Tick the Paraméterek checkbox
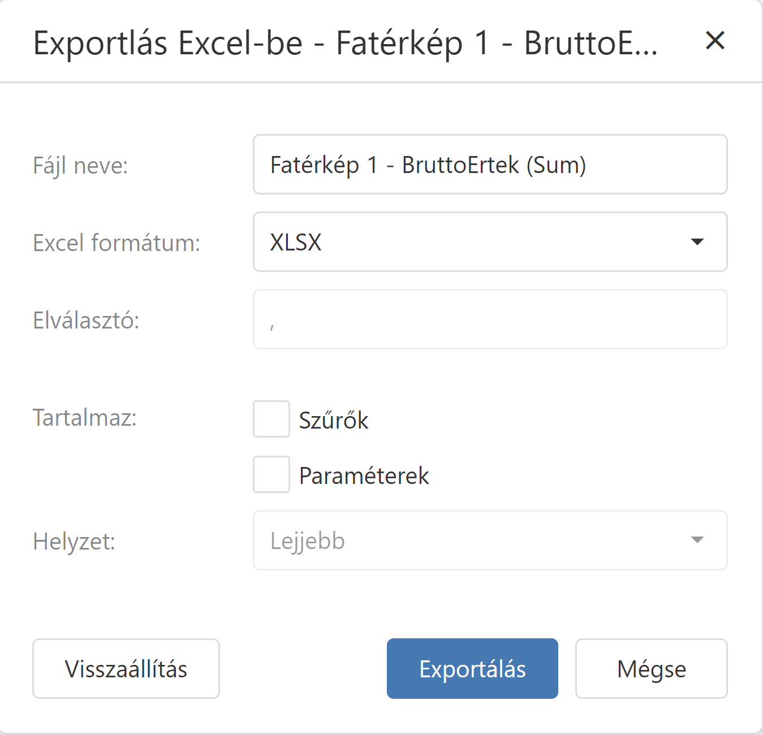This screenshot has width=763, height=735. [x=271, y=474]
